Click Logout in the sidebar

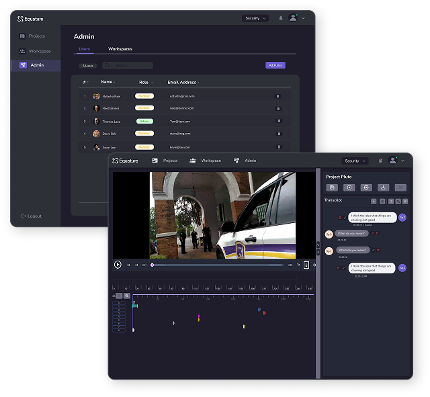pyautogui.click(x=32, y=216)
